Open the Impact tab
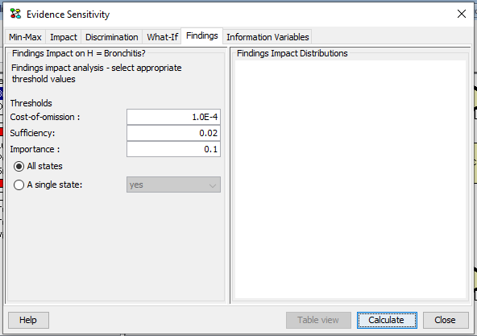477x336 pixels. (x=64, y=37)
